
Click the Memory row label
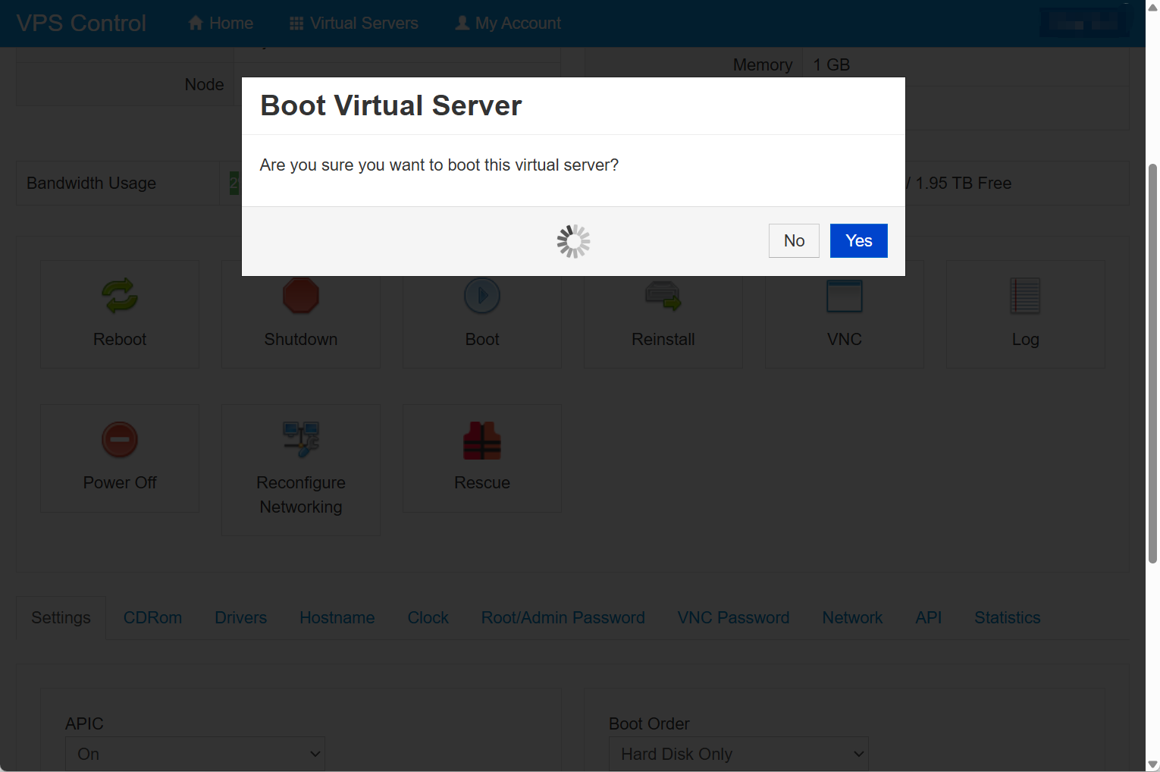coord(763,64)
